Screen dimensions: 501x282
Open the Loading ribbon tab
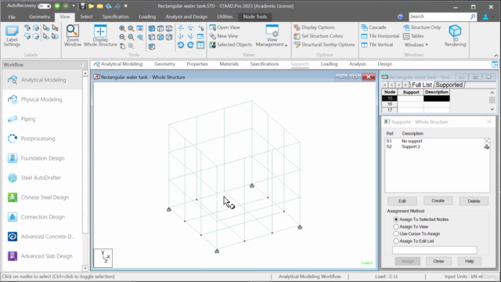(x=147, y=16)
